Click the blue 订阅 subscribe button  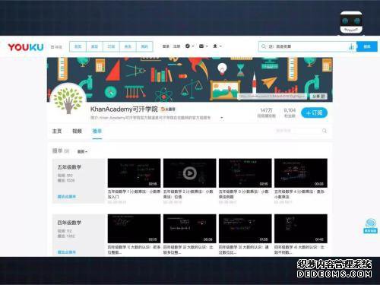314,113
